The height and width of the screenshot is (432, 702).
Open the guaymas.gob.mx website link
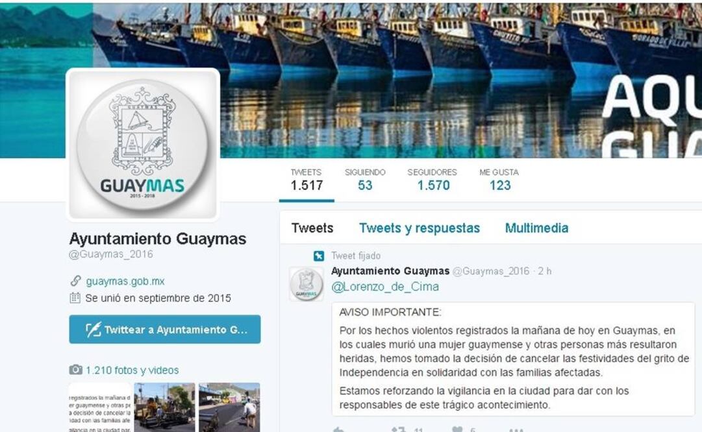(125, 282)
